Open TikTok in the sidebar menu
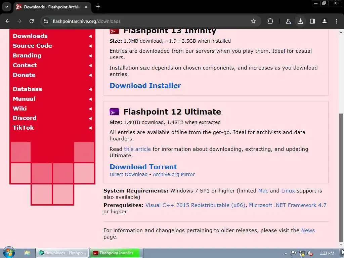The height and width of the screenshot is (258, 344). coord(23,128)
